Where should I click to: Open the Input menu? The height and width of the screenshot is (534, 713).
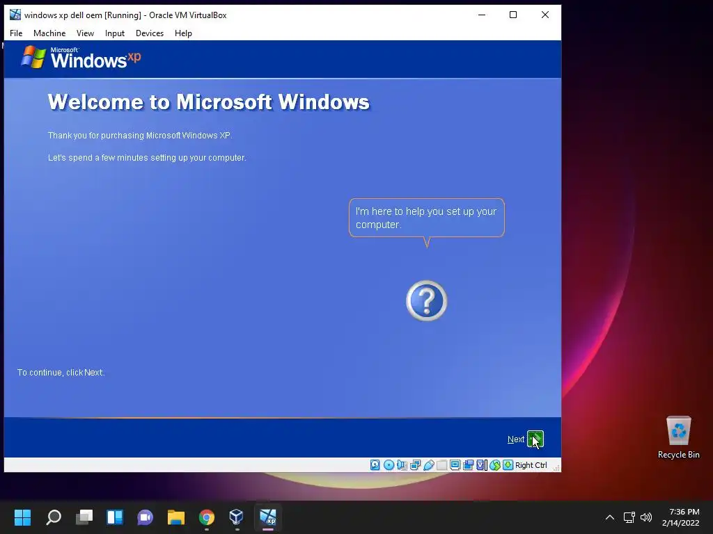pyautogui.click(x=115, y=33)
